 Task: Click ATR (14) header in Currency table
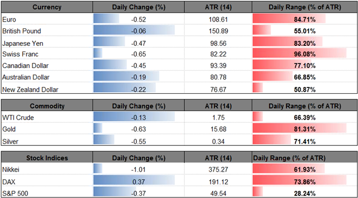point(218,7)
